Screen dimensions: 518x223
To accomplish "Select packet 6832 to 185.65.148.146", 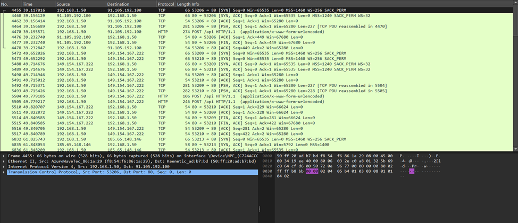I will click(160, 139).
